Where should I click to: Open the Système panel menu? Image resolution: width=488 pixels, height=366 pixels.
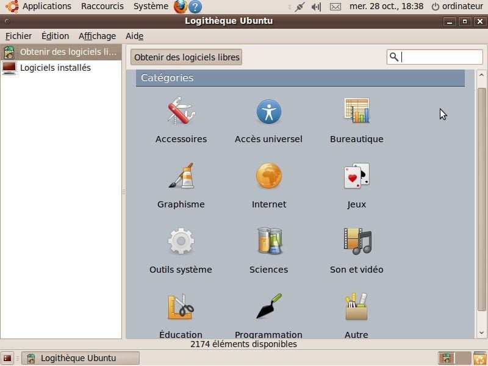coord(151,6)
